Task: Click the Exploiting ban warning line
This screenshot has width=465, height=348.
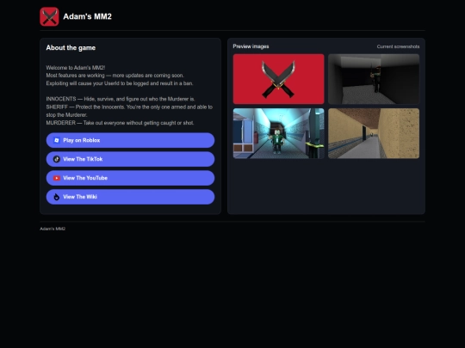Action: (x=120, y=83)
